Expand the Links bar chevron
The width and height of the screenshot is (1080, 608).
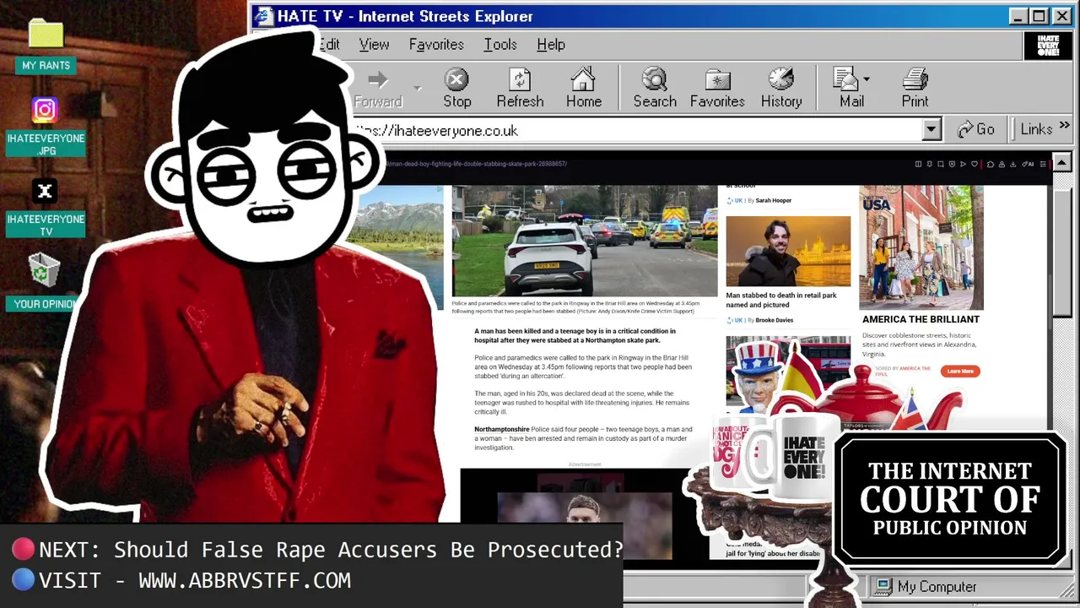(x=1064, y=126)
